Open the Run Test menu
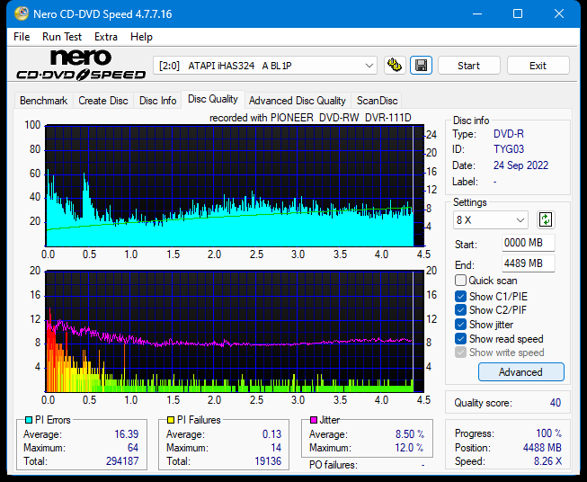587x482 pixels. (62, 37)
